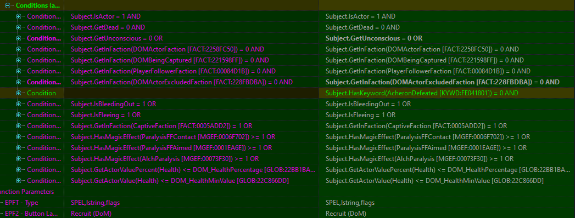The image size is (575, 218).
Task: Select magenta PlayerFollowerFaction [FACT:00084D1B] cell
Action: 173,71
